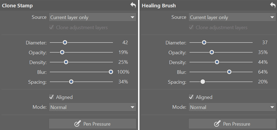Screen dimensions: 277x130
Task: Click the Clone Stamp reset arrow icon
Action: 133,5
